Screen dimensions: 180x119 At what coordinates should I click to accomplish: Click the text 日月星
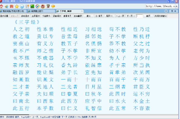(x=93, y=87)
